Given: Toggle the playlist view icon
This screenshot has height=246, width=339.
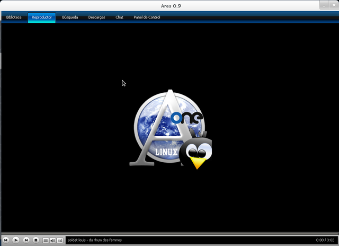Looking at the screenshot, I should click(x=46, y=240).
